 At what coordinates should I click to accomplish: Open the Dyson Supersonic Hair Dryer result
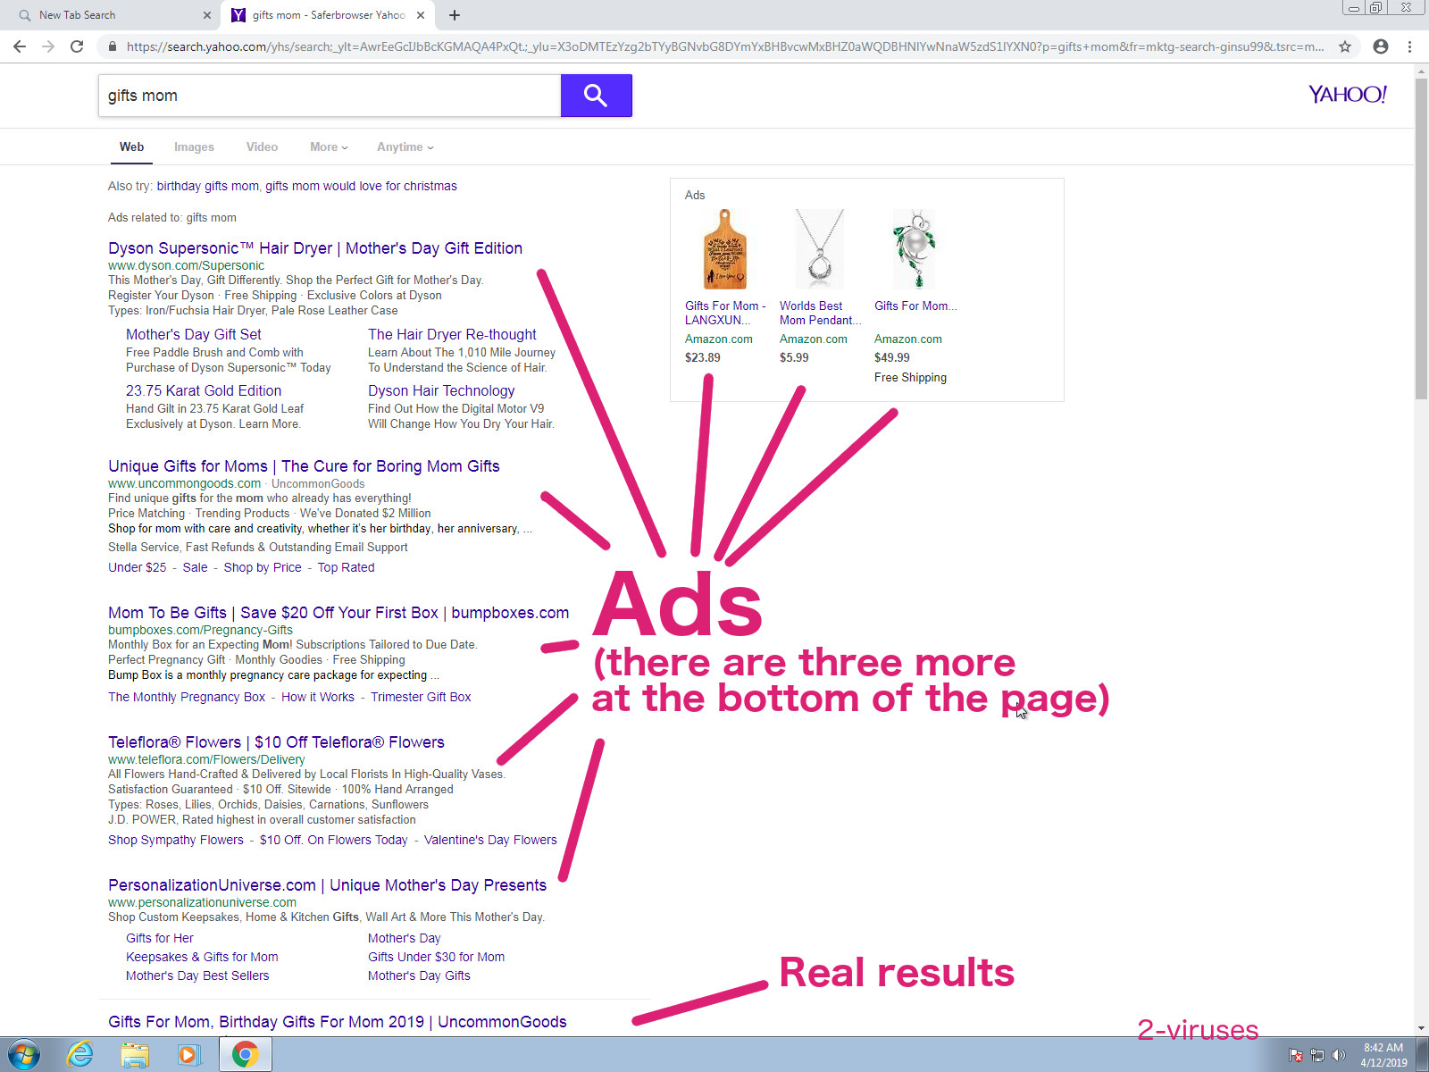point(314,247)
